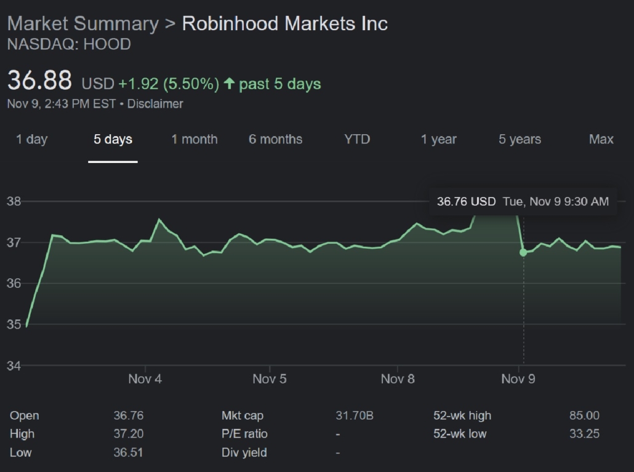Click the Nov 8 axis label
Image resolution: width=634 pixels, height=472 pixels.
click(398, 379)
